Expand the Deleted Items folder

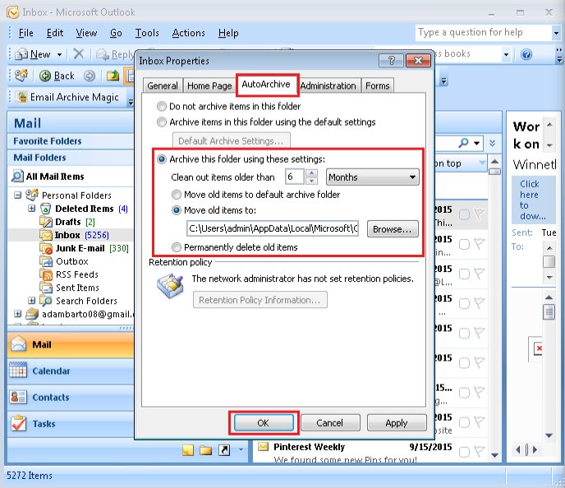pyautogui.click(x=32, y=209)
